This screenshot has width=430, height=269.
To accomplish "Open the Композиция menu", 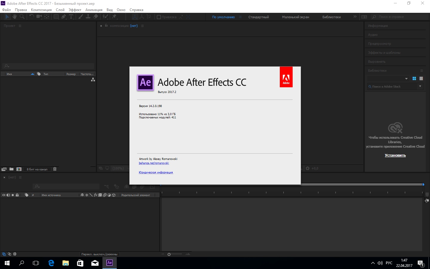I will (41, 10).
